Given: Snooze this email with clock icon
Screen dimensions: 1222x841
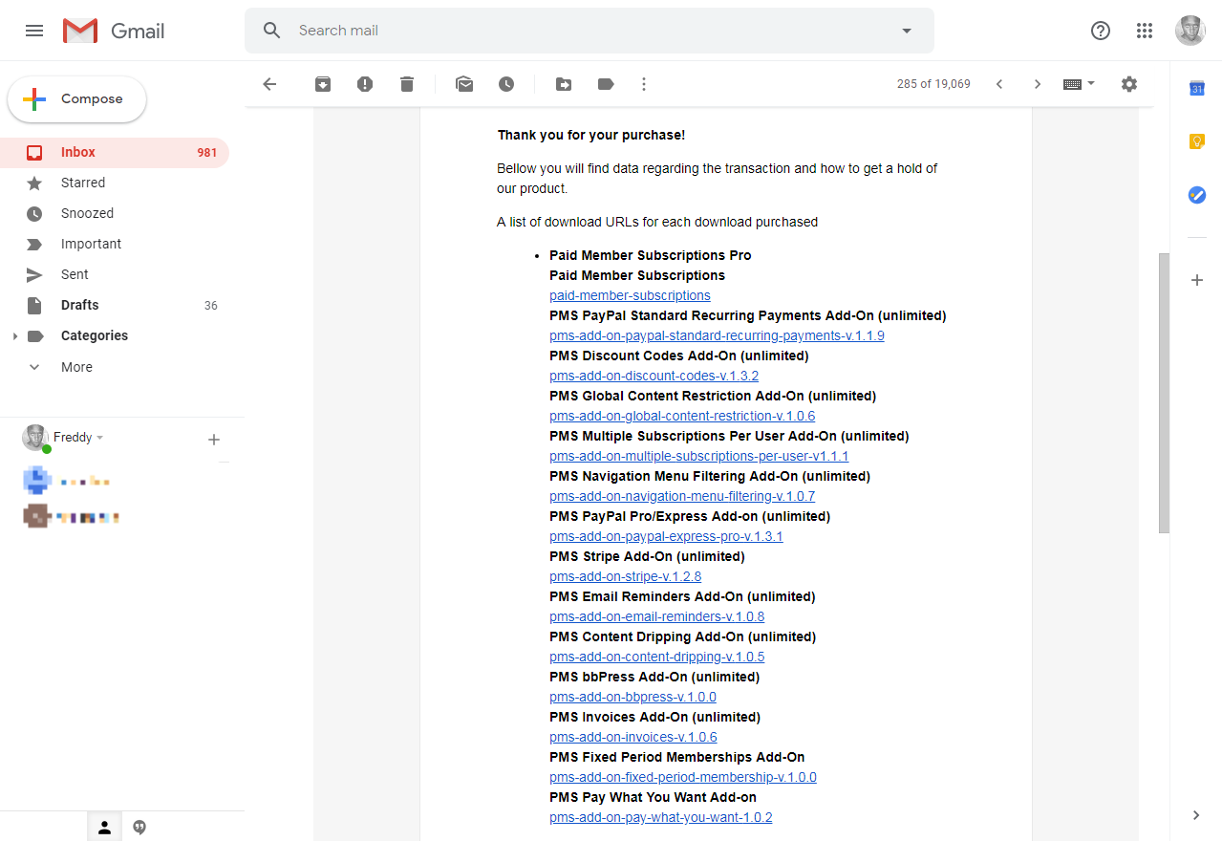Looking at the screenshot, I should pos(506,84).
